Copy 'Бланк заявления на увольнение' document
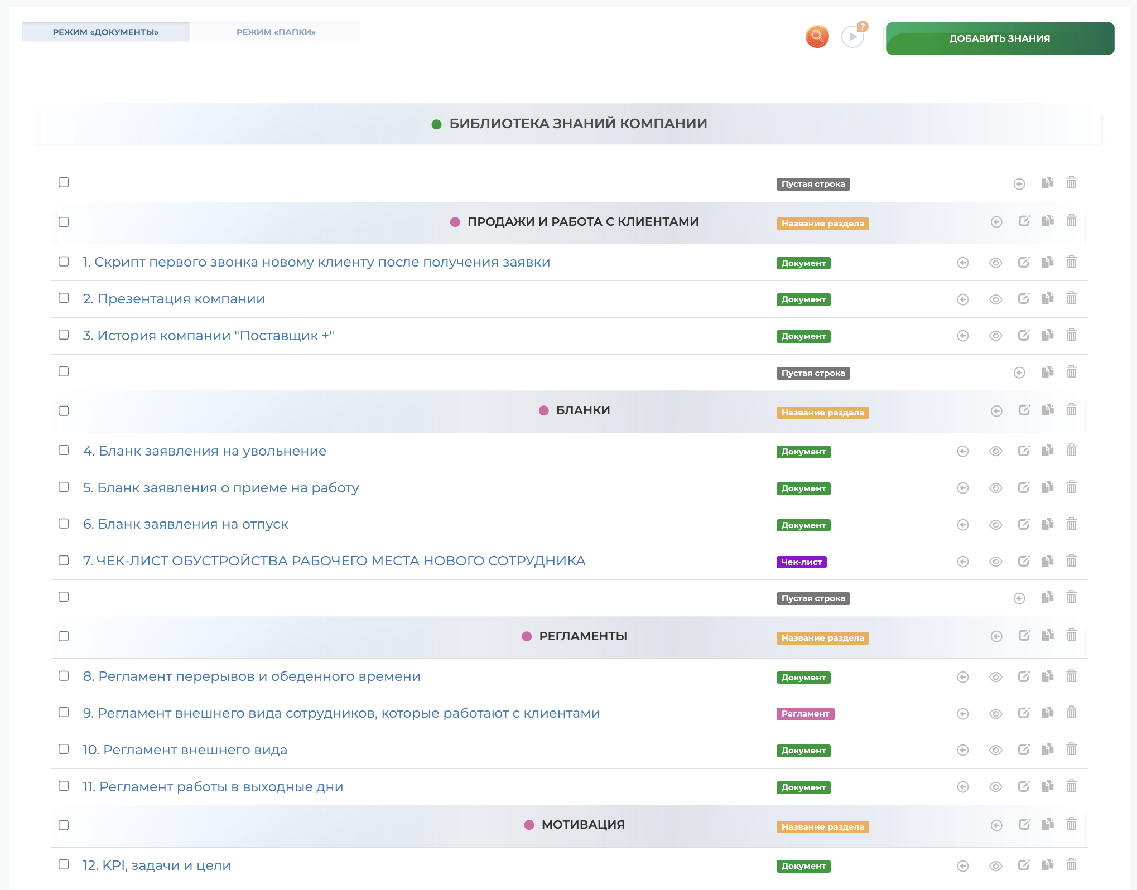 (1047, 451)
